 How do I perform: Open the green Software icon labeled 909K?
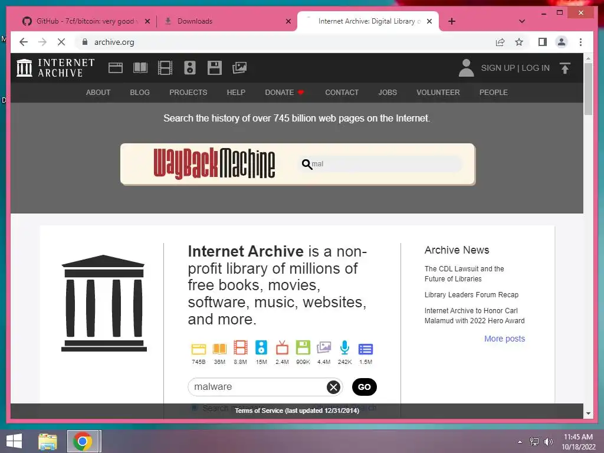303,348
